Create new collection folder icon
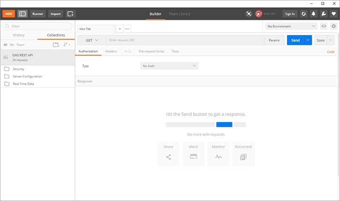The image size is (340, 201). pos(56,45)
